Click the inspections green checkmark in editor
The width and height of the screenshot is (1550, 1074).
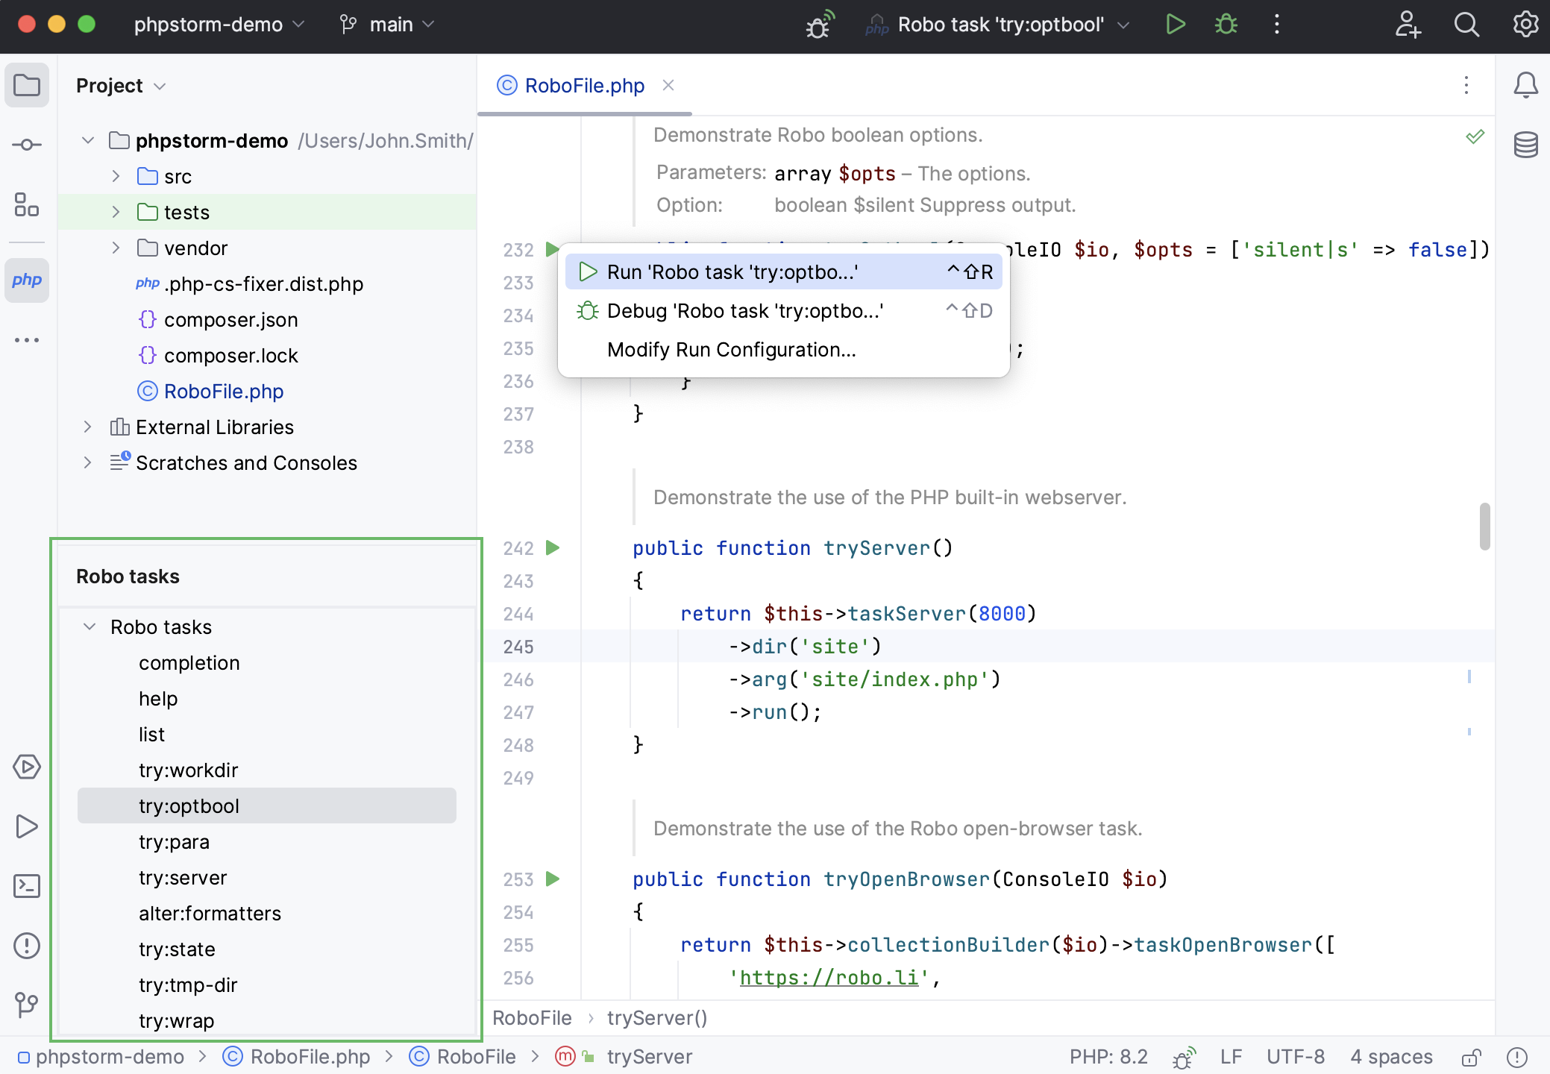(x=1475, y=136)
